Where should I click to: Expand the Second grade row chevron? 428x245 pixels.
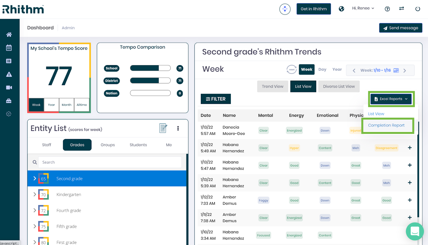[x=35, y=178]
